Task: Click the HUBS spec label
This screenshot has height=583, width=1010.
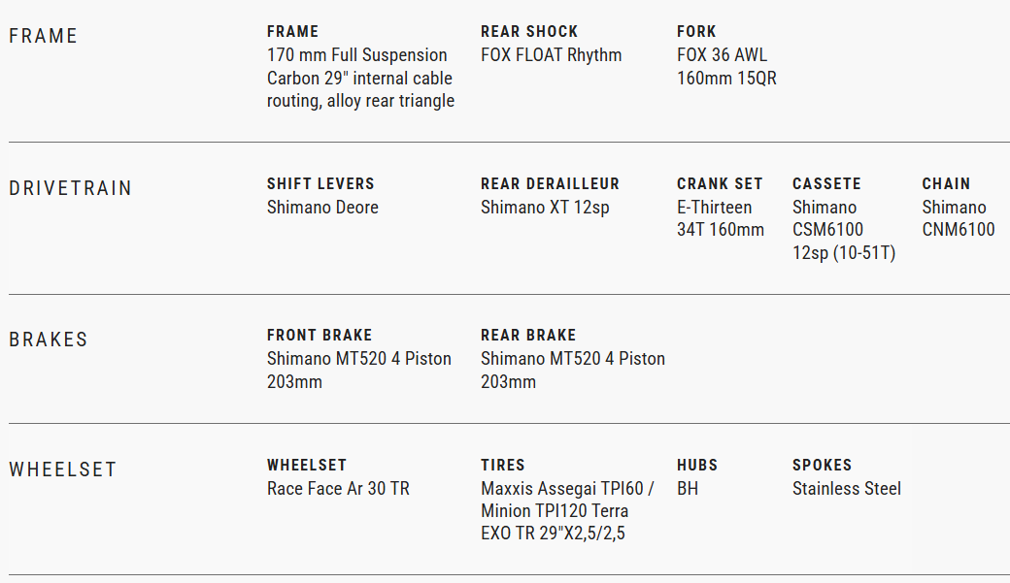Action: [697, 465]
